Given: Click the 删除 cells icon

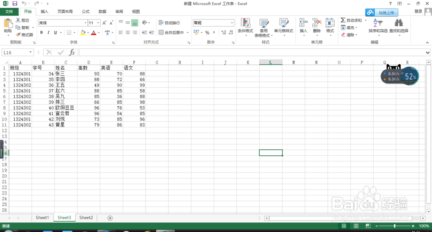Looking at the screenshot, I should tap(317, 27).
